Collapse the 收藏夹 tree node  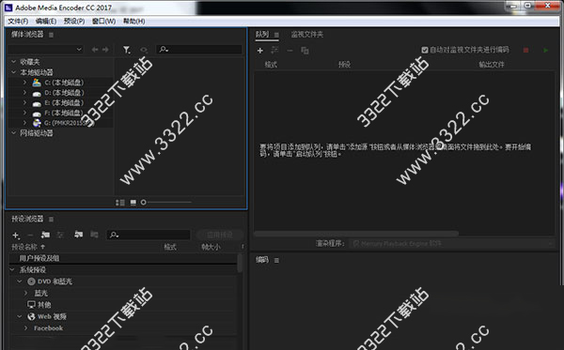click(x=14, y=62)
